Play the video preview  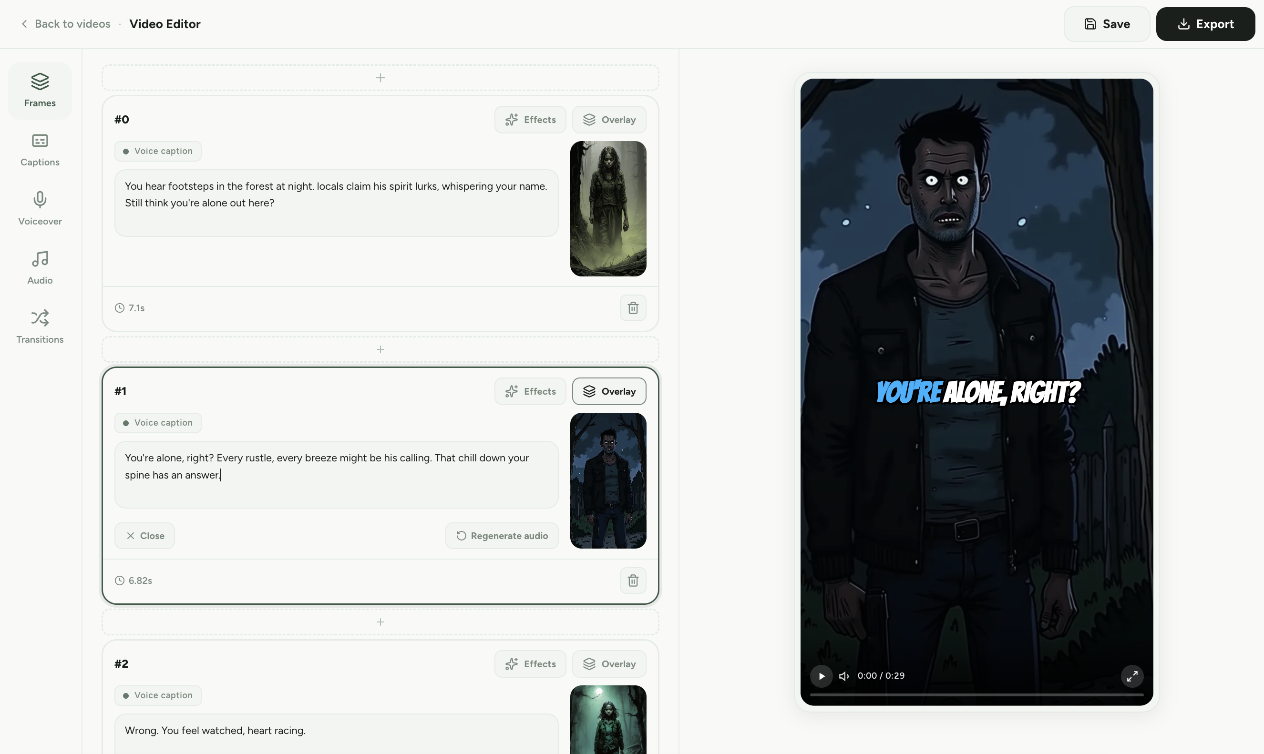point(821,676)
